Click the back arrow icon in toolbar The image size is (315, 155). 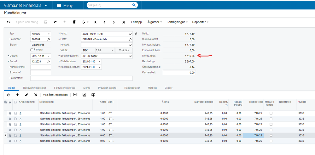(9, 22)
